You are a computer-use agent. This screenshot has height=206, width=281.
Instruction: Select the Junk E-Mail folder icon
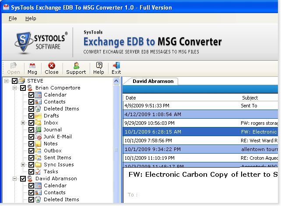[x=39, y=137]
